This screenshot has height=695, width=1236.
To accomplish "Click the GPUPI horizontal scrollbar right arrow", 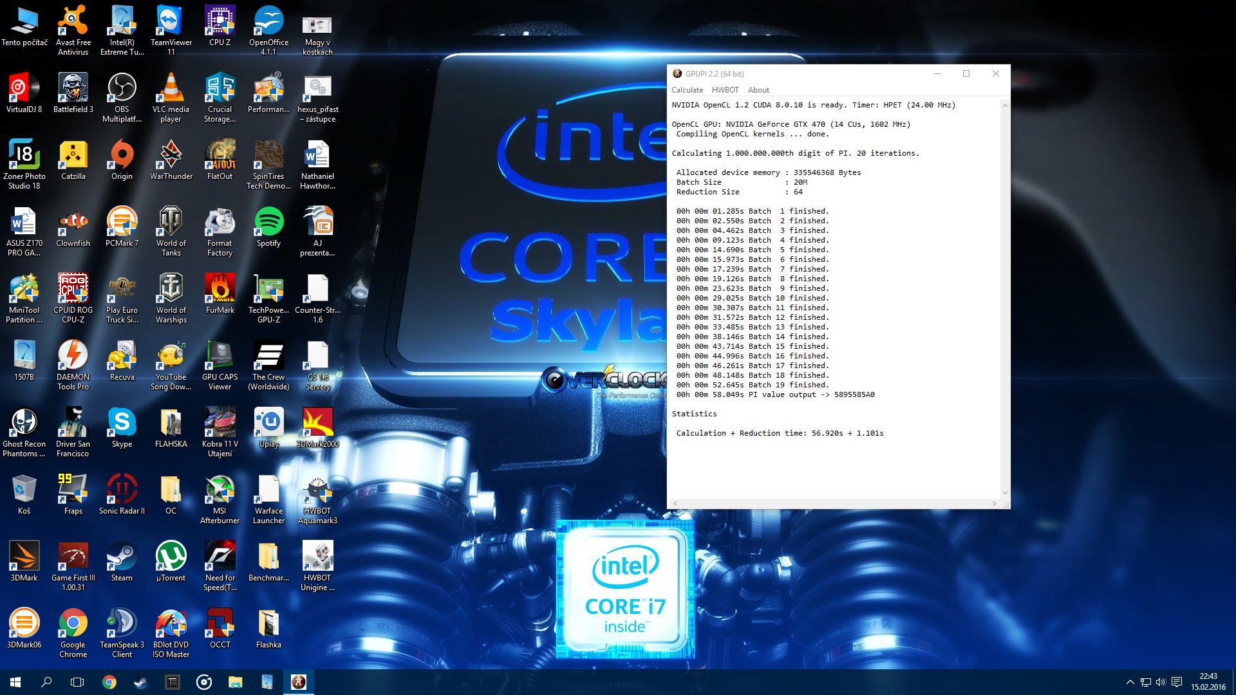I will coord(995,503).
